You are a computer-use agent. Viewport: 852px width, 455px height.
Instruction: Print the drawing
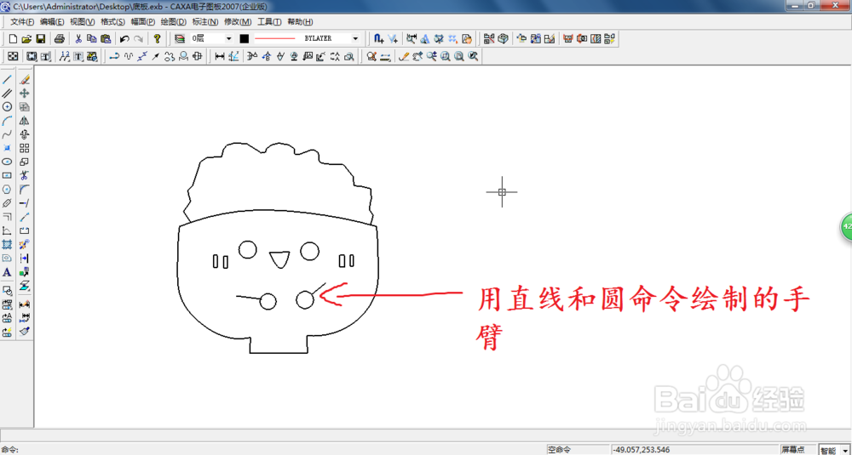(60, 38)
